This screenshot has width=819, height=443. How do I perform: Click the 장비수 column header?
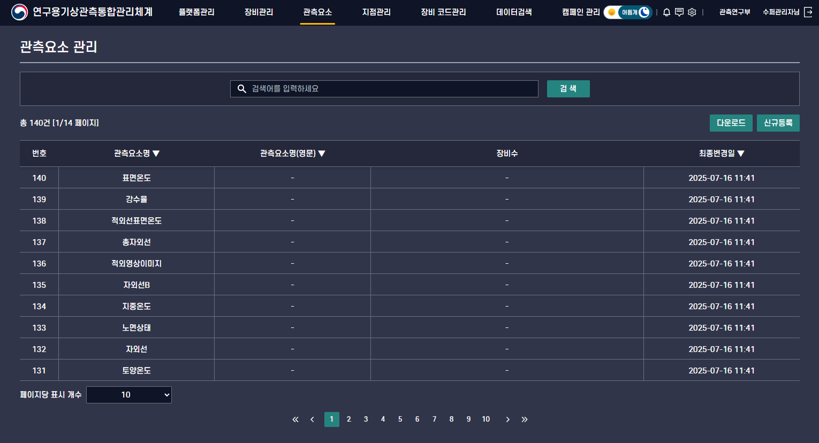[x=507, y=154]
